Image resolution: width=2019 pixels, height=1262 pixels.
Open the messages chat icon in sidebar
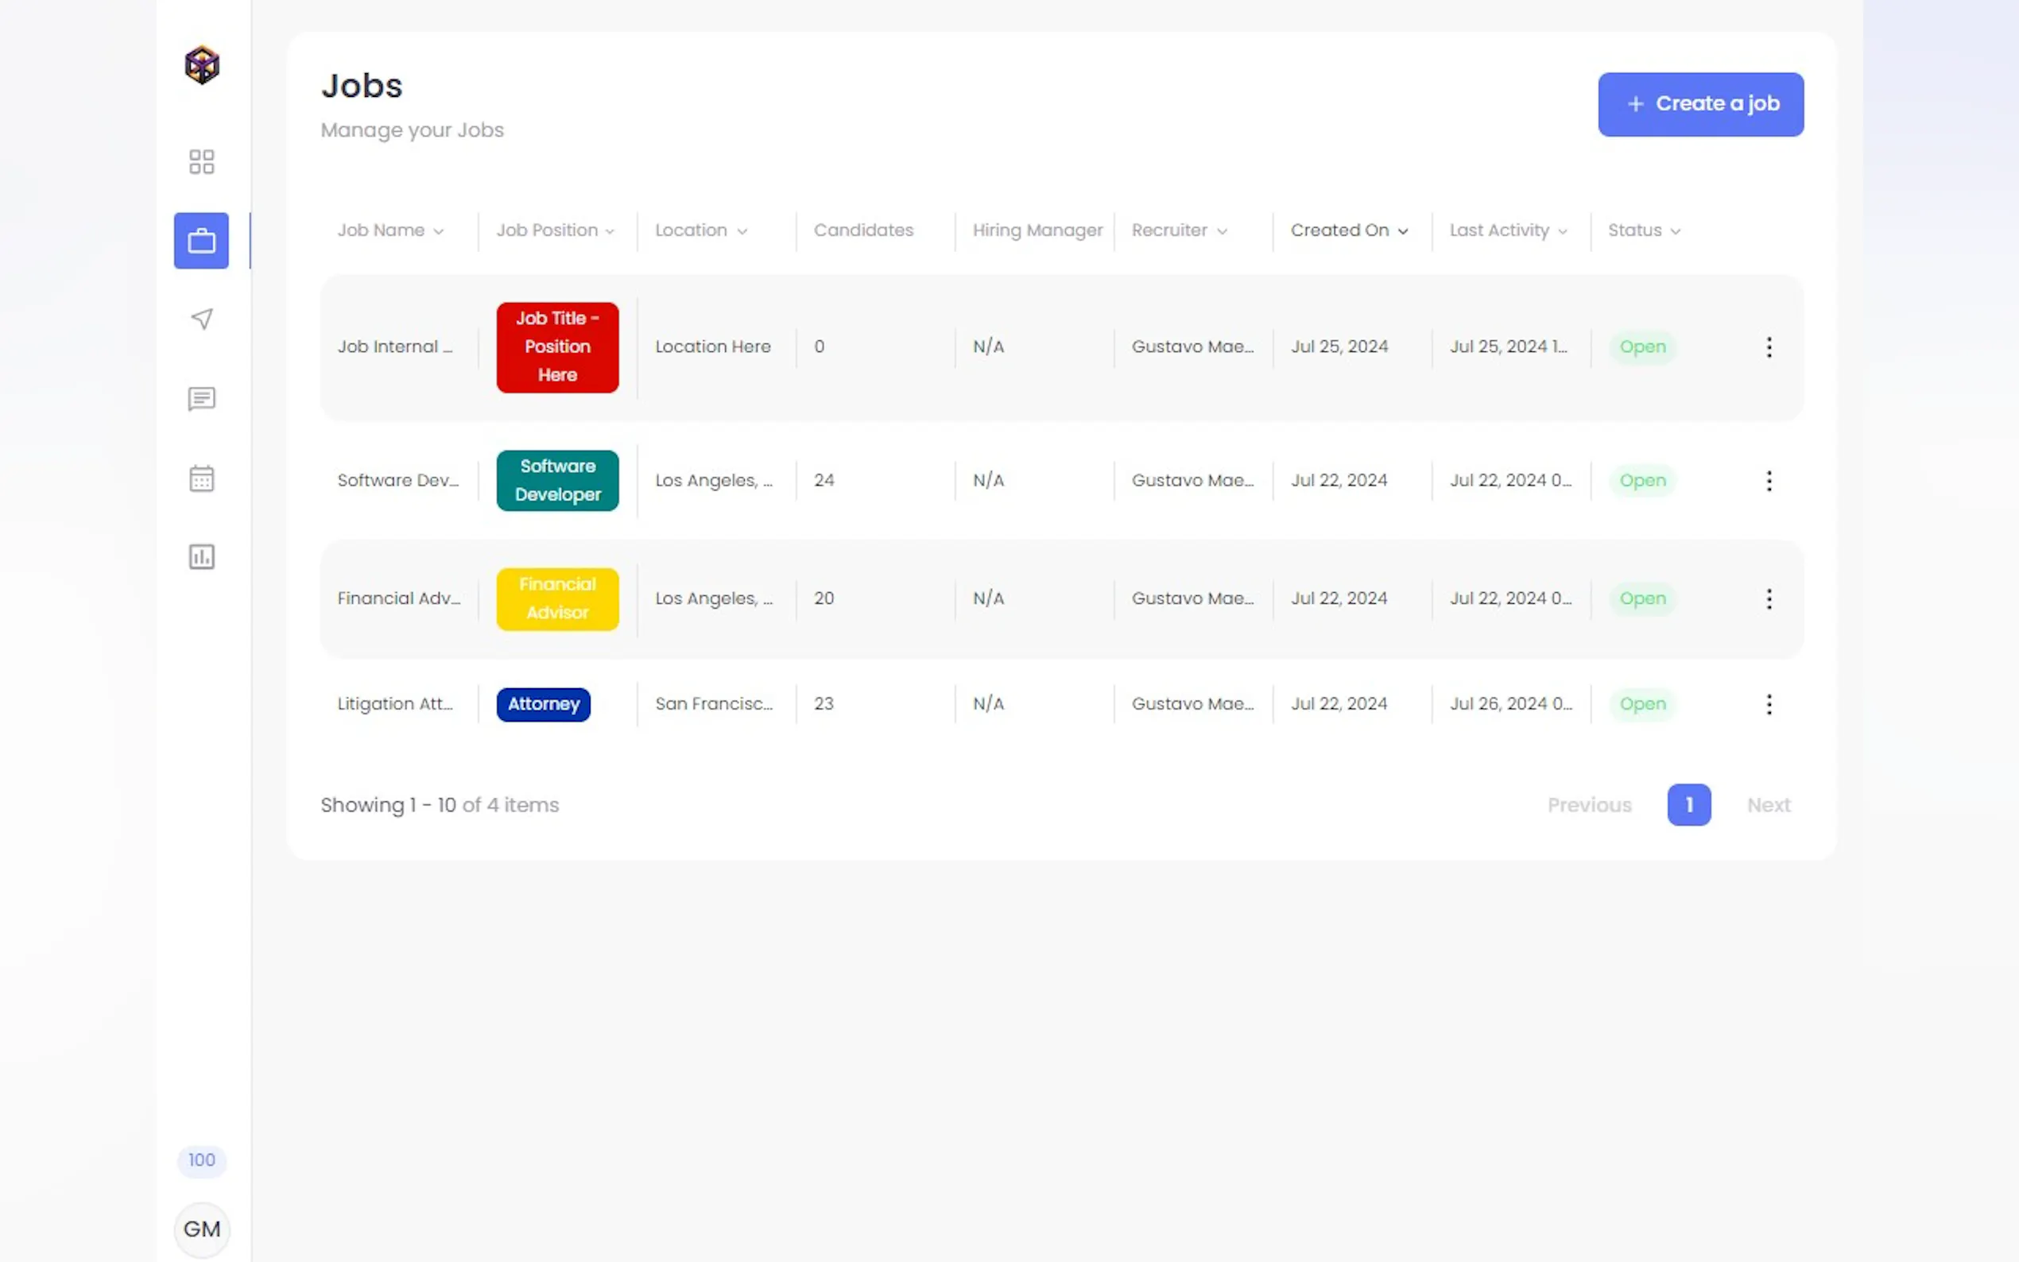click(201, 399)
